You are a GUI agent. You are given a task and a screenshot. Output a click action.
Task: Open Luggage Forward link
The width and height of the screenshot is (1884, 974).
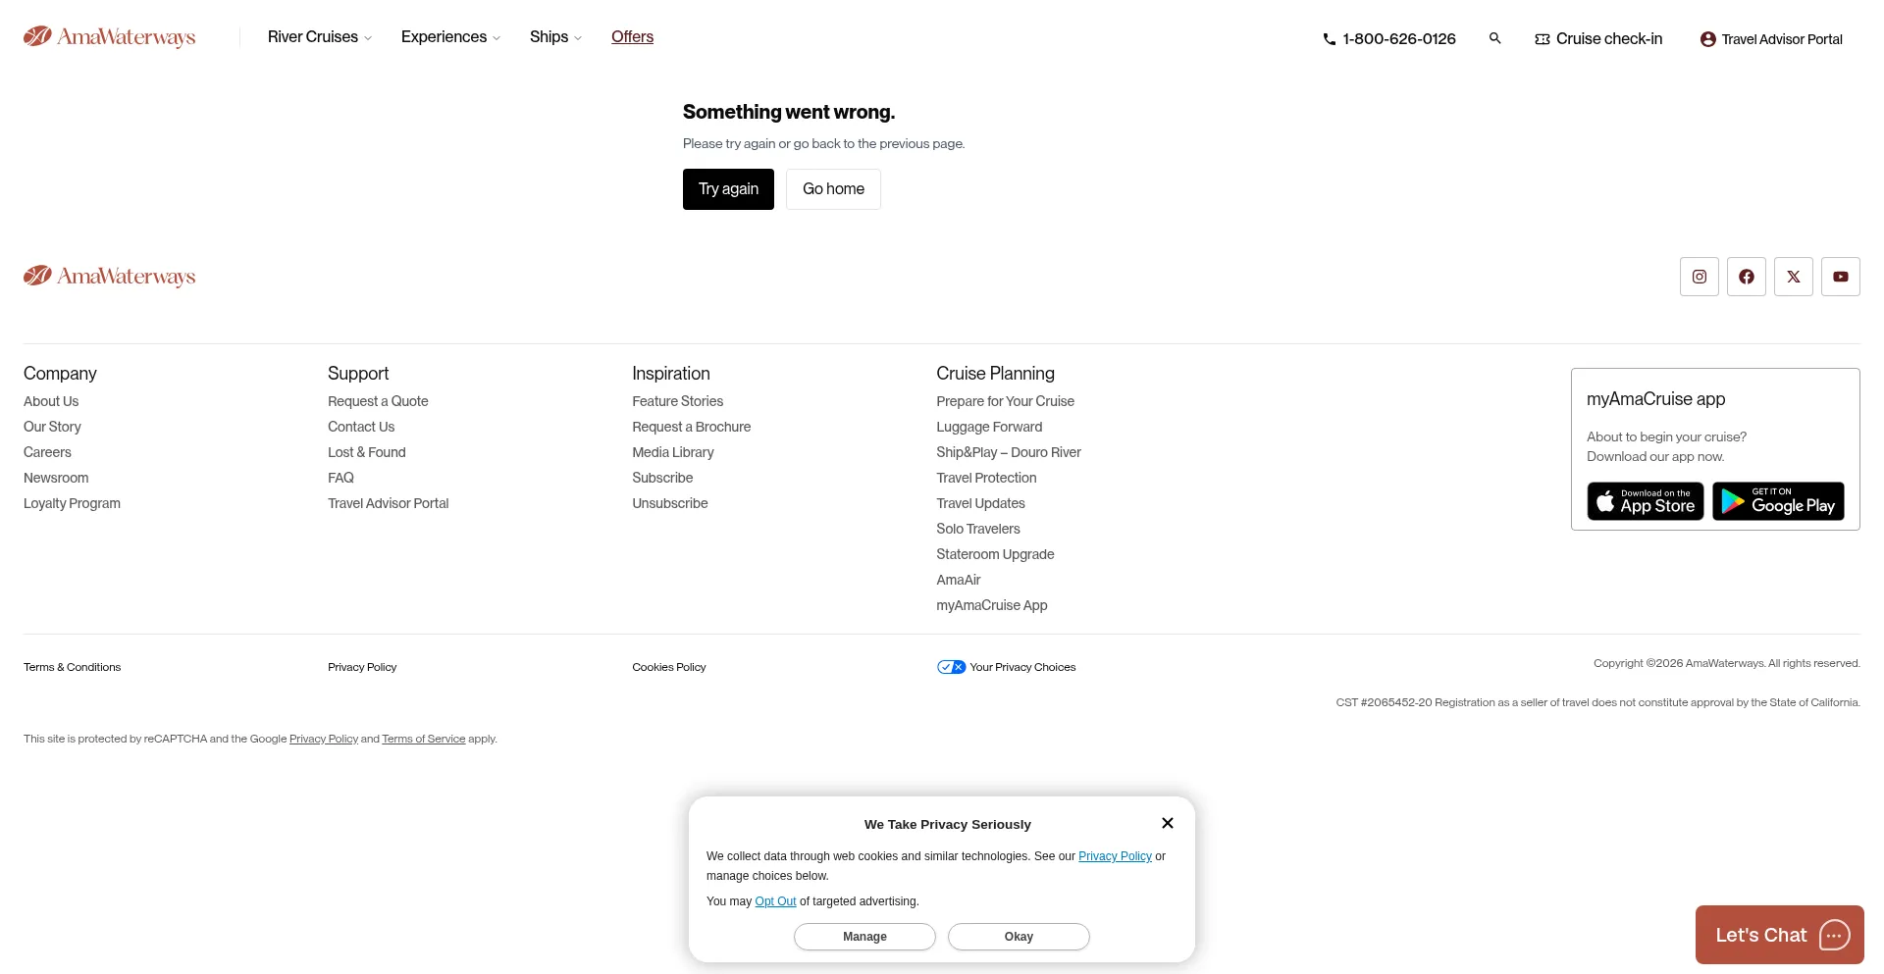989,427
